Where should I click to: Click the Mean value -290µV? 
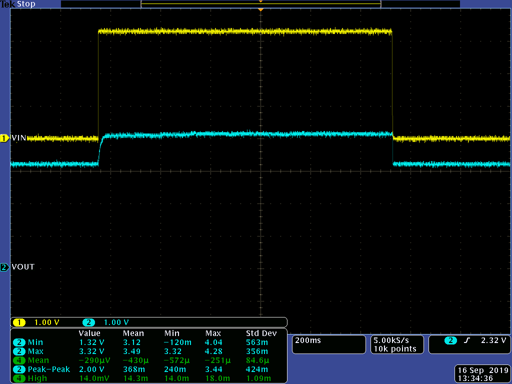(x=94, y=360)
